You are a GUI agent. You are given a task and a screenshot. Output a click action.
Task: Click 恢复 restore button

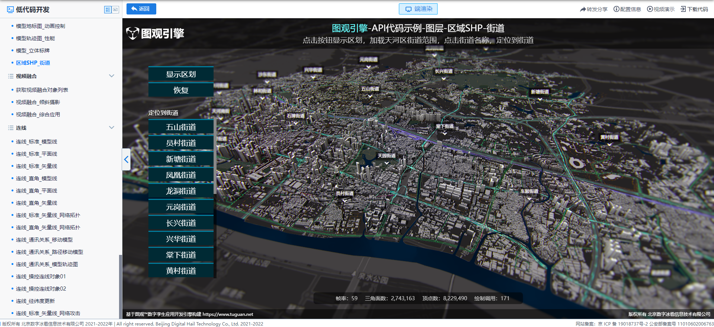pos(181,90)
